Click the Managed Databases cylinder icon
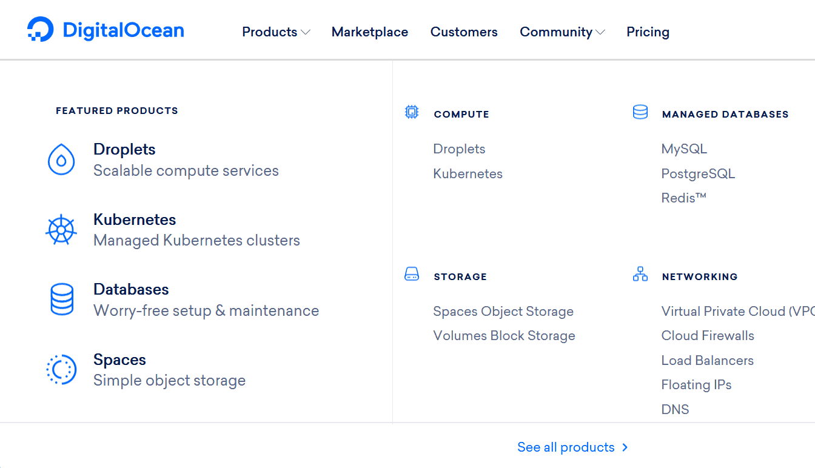The width and height of the screenshot is (815, 468). [640, 112]
